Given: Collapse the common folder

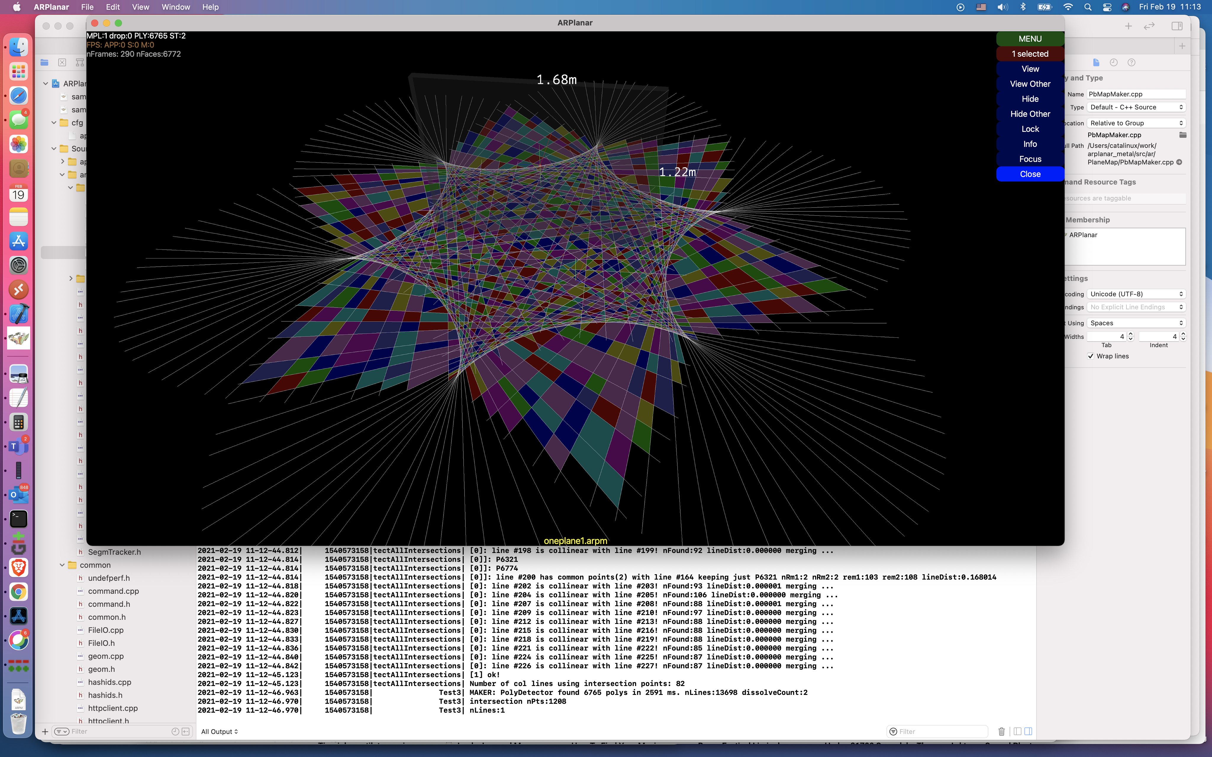Looking at the screenshot, I should point(62,565).
